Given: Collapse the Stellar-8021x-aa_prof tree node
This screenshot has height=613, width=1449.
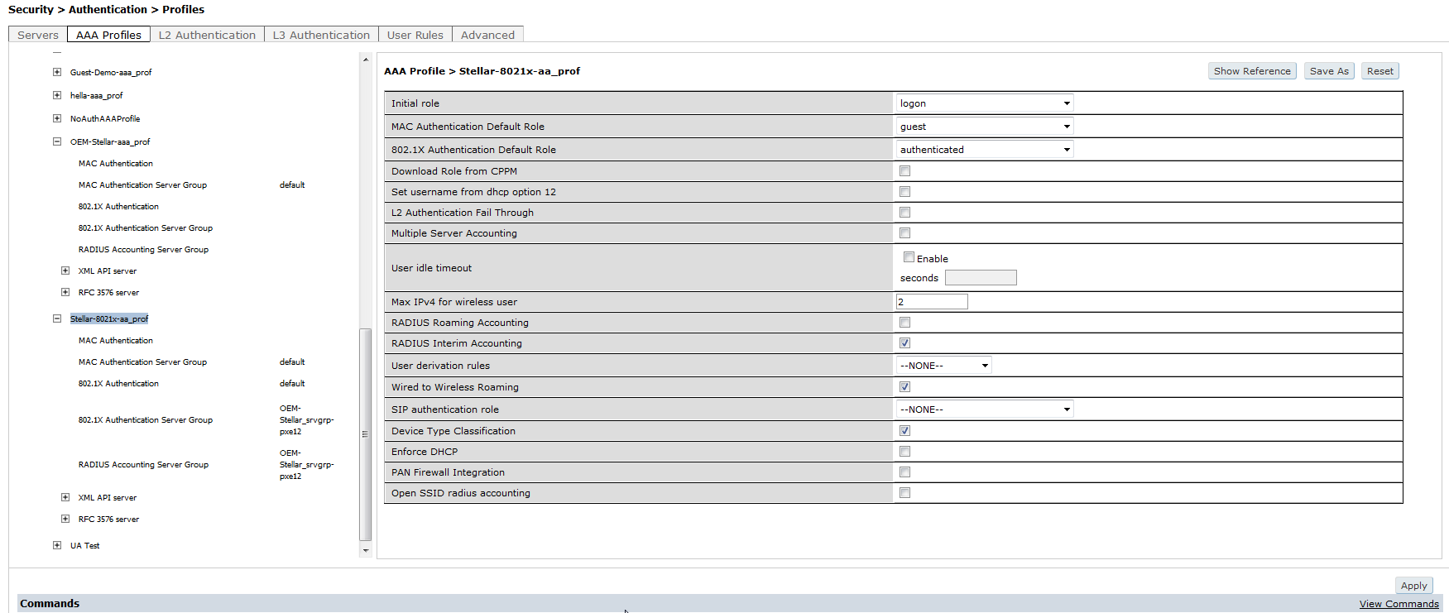Looking at the screenshot, I should tap(57, 319).
